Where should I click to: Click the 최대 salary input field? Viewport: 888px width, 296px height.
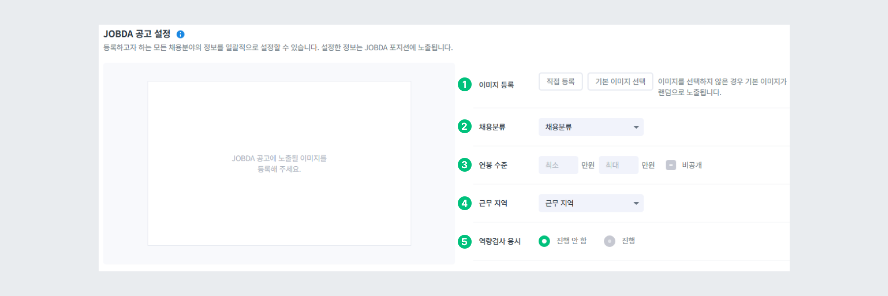618,165
